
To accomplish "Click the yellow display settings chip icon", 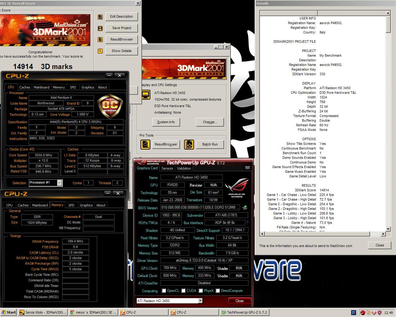I will click(x=146, y=94).
